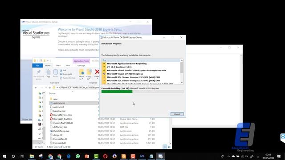This screenshot has height=160, width=285.
Task: Select the baseline.dat file
Action: [59, 111]
